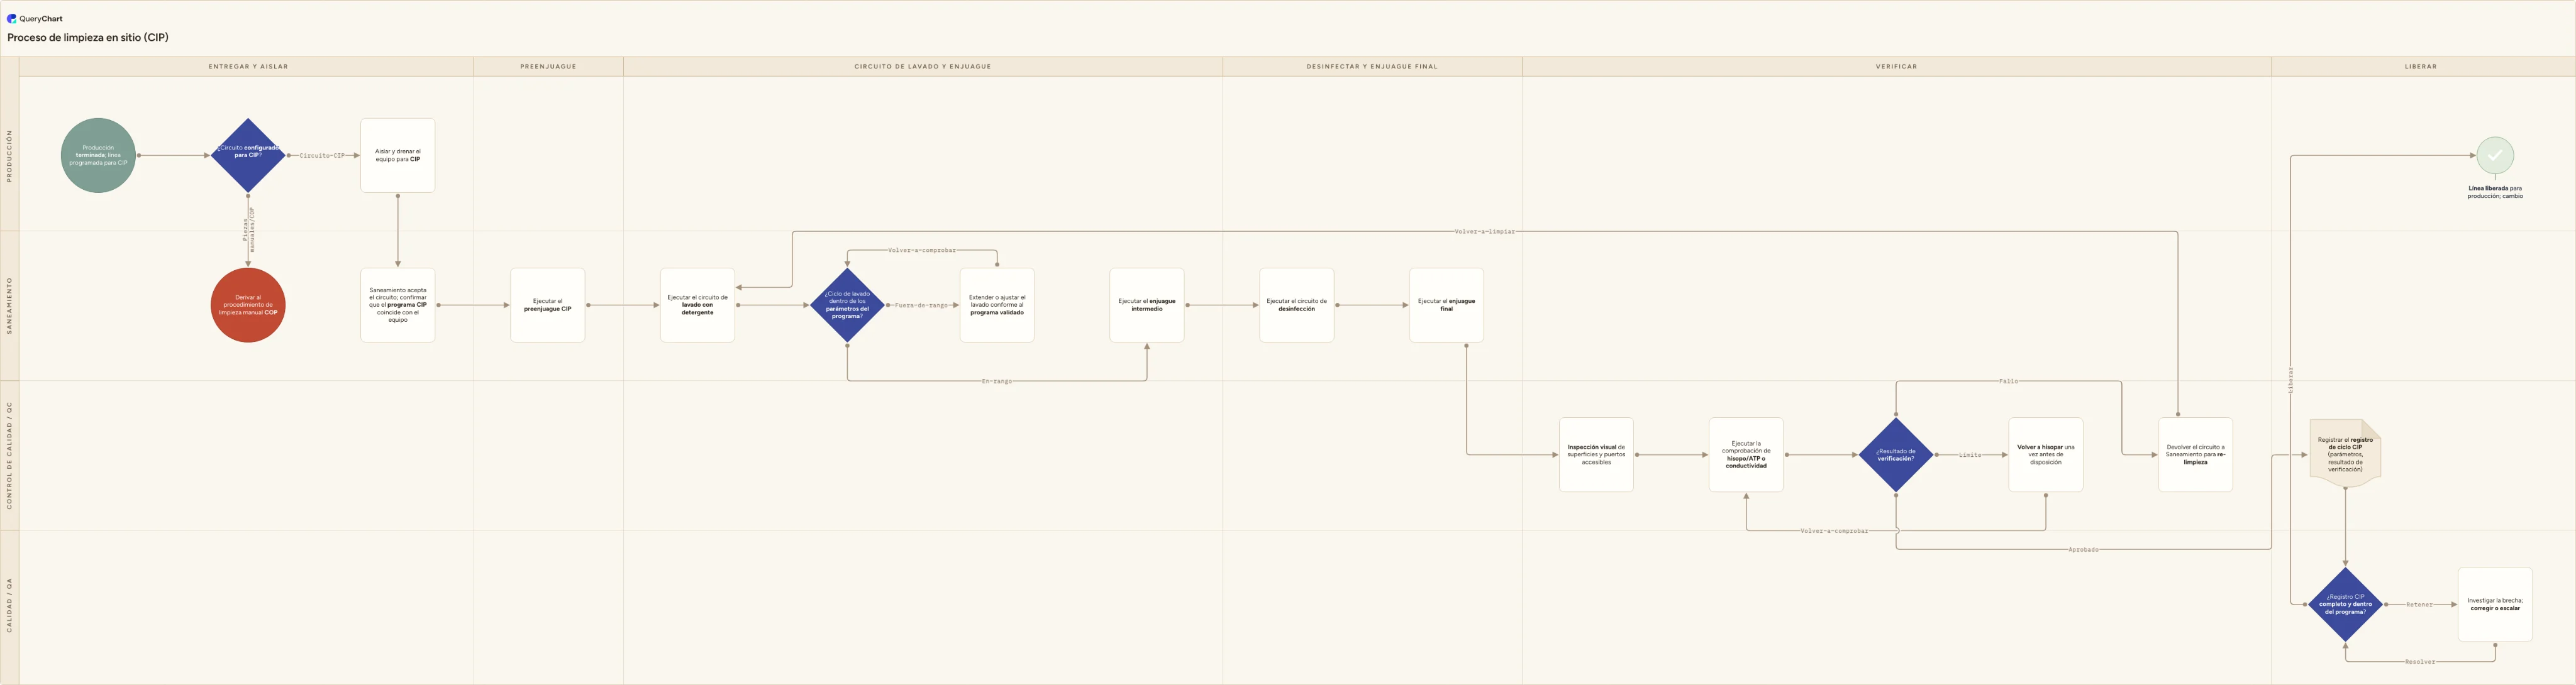Click the 'Resolver' edge label
2576x685 pixels.
point(2420,662)
